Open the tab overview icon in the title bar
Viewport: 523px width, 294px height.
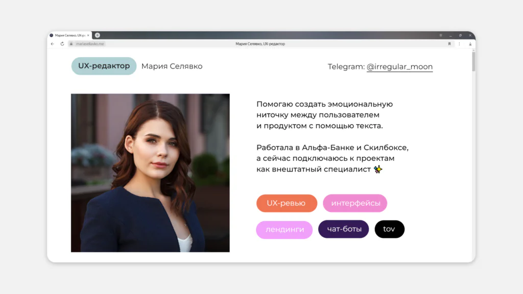[441, 35]
